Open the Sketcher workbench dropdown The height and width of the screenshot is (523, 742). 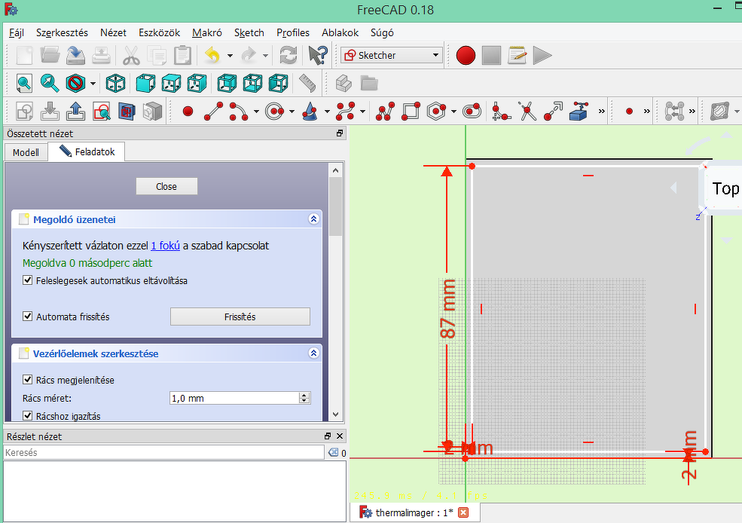coord(435,55)
